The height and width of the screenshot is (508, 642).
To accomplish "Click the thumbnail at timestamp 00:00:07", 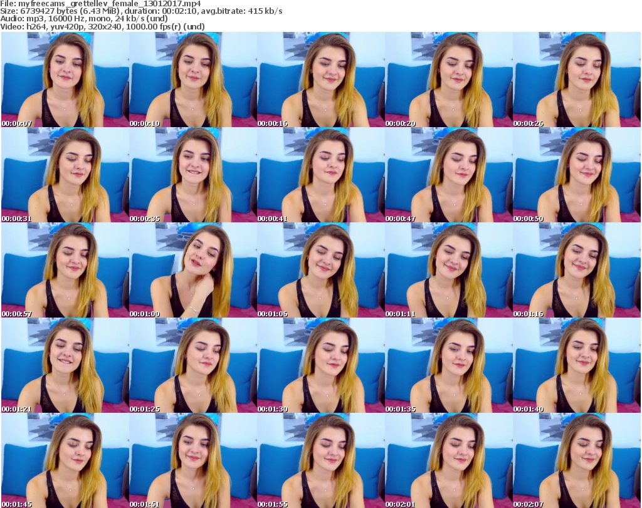I will coord(65,80).
